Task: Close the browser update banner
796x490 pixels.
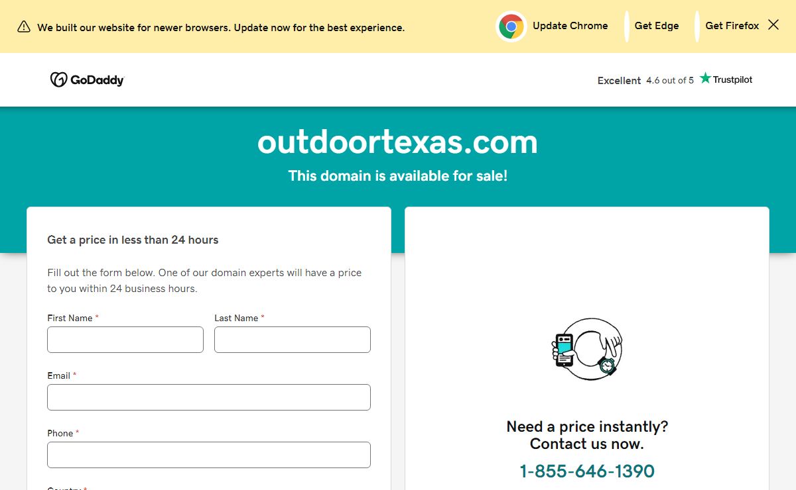Action: (773, 25)
